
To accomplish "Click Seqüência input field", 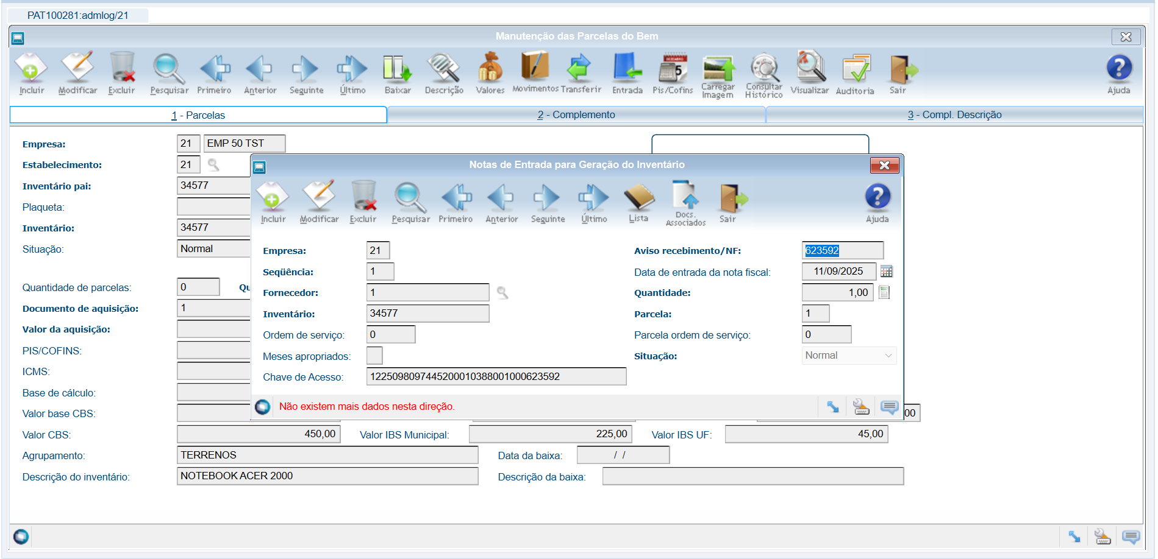I will pos(381,272).
